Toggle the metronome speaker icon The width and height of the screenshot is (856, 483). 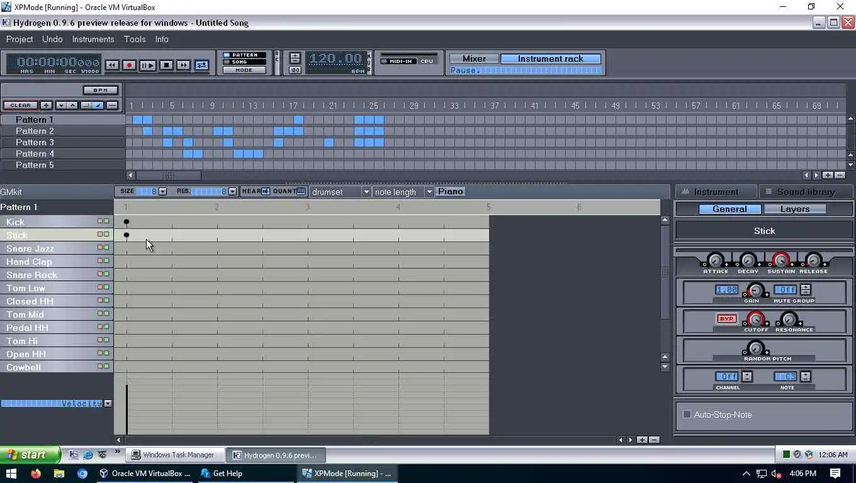(295, 70)
